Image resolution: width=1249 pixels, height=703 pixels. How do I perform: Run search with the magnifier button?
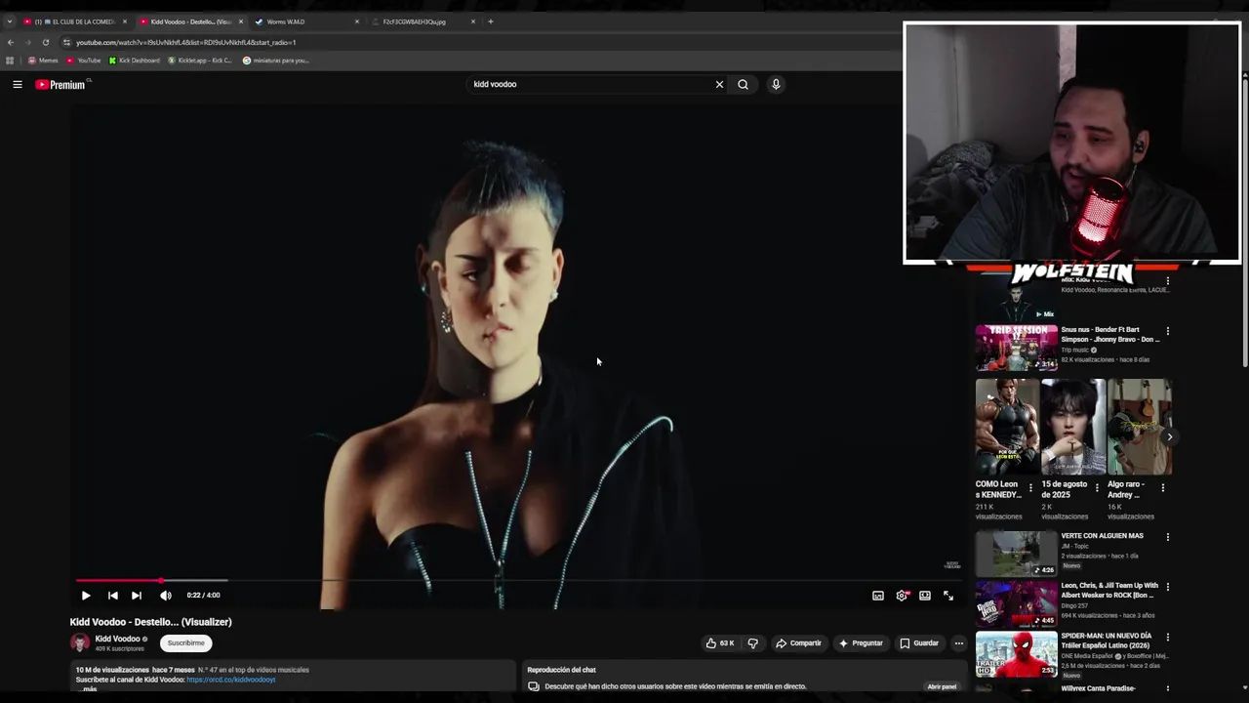pos(744,84)
